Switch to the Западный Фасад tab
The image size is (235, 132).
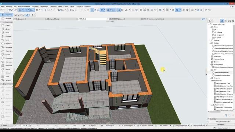pyautogui.click(x=61, y=19)
